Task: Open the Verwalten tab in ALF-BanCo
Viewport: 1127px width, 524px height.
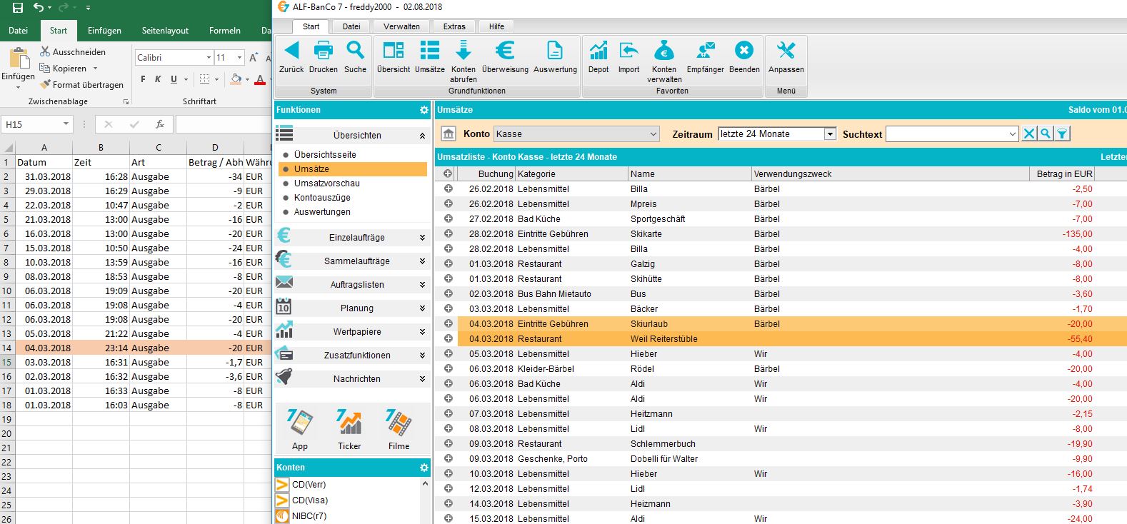Action: point(401,26)
